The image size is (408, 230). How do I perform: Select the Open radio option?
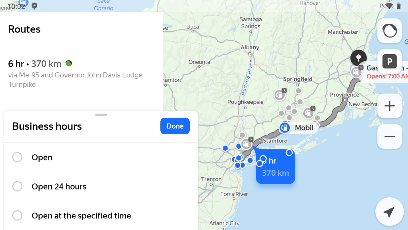coord(18,157)
